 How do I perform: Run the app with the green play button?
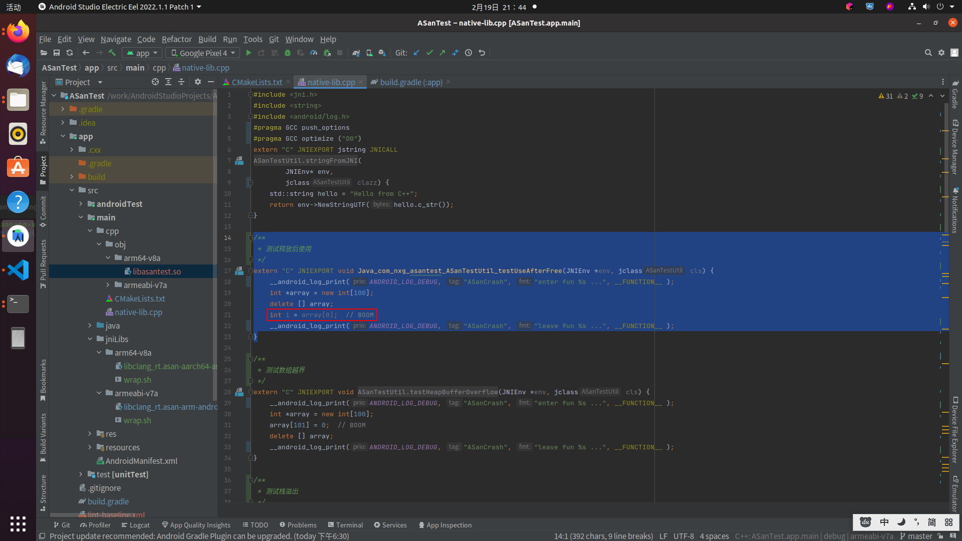tap(249, 53)
